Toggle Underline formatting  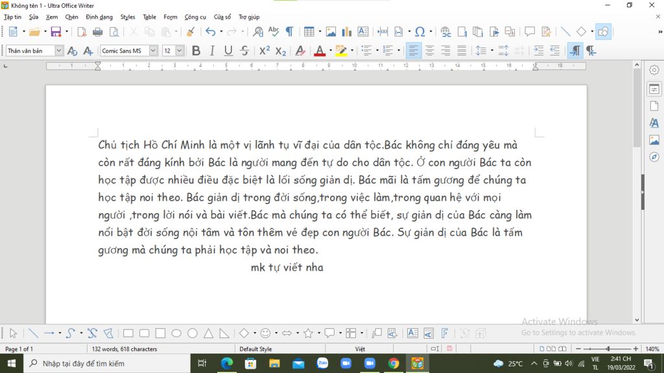(228, 51)
